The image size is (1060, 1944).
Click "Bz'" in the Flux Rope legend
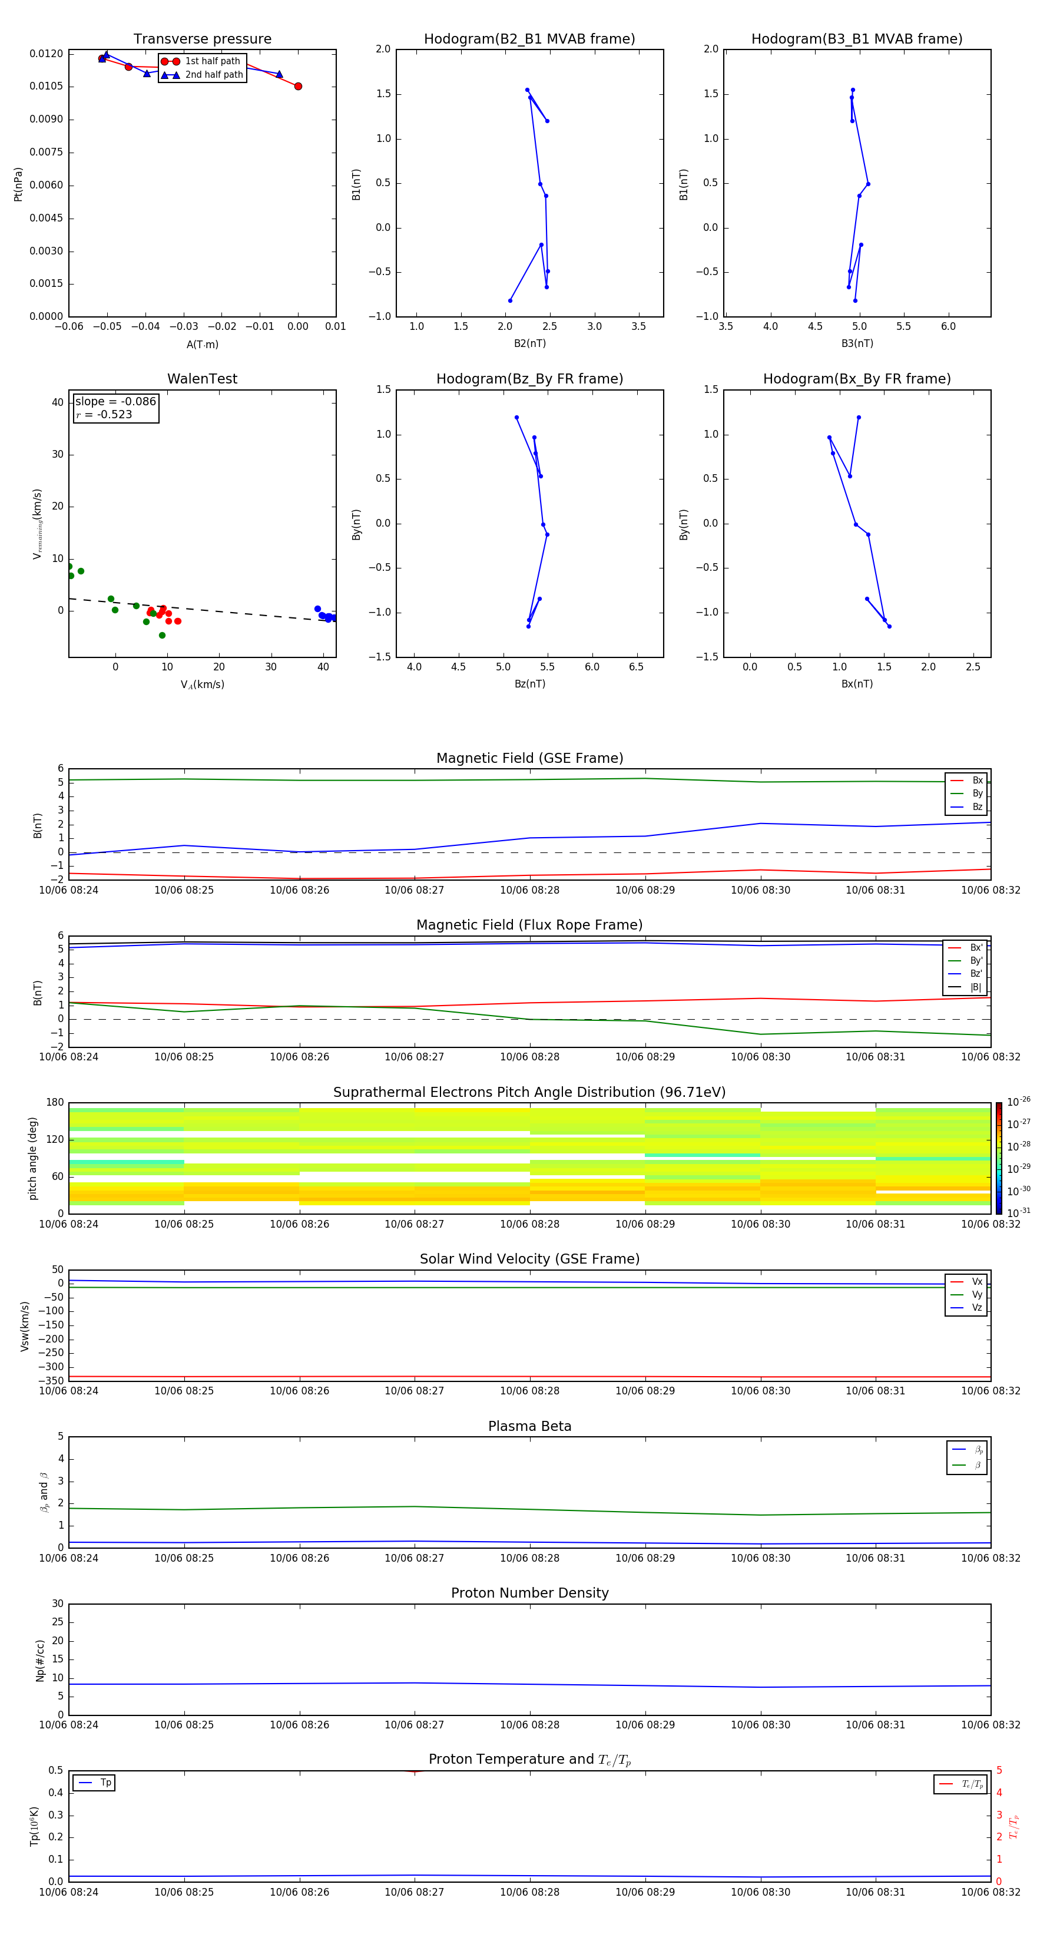click(966, 974)
